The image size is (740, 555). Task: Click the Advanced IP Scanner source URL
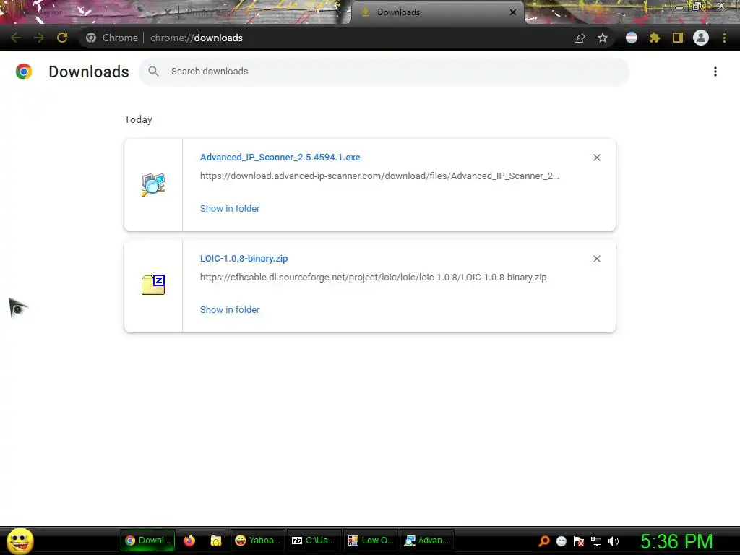(x=379, y=176)
